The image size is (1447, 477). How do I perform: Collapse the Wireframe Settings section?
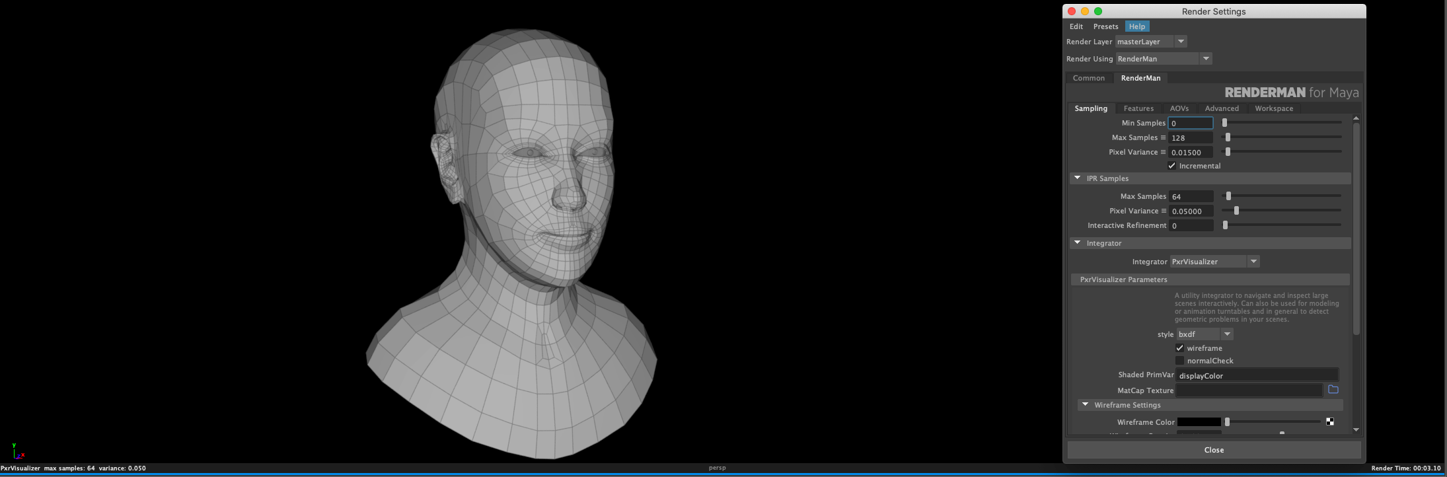1085,405
